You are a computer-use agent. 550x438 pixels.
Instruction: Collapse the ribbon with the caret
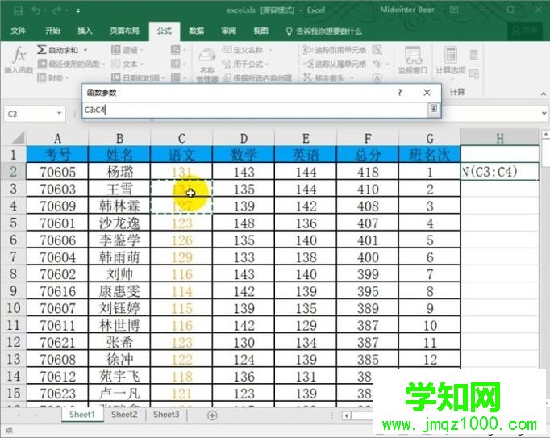tap(544, 94)
